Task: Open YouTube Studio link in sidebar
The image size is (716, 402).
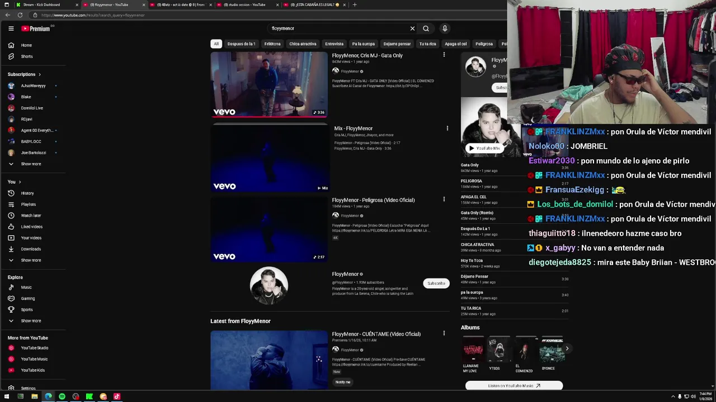Action: coord(34,348)
